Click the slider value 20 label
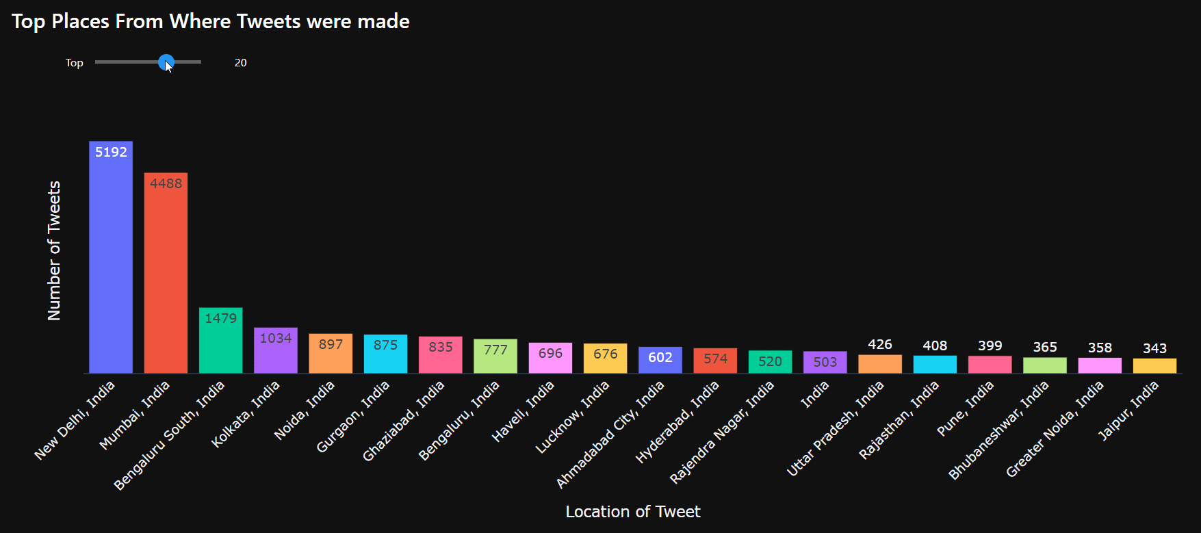 241,63
